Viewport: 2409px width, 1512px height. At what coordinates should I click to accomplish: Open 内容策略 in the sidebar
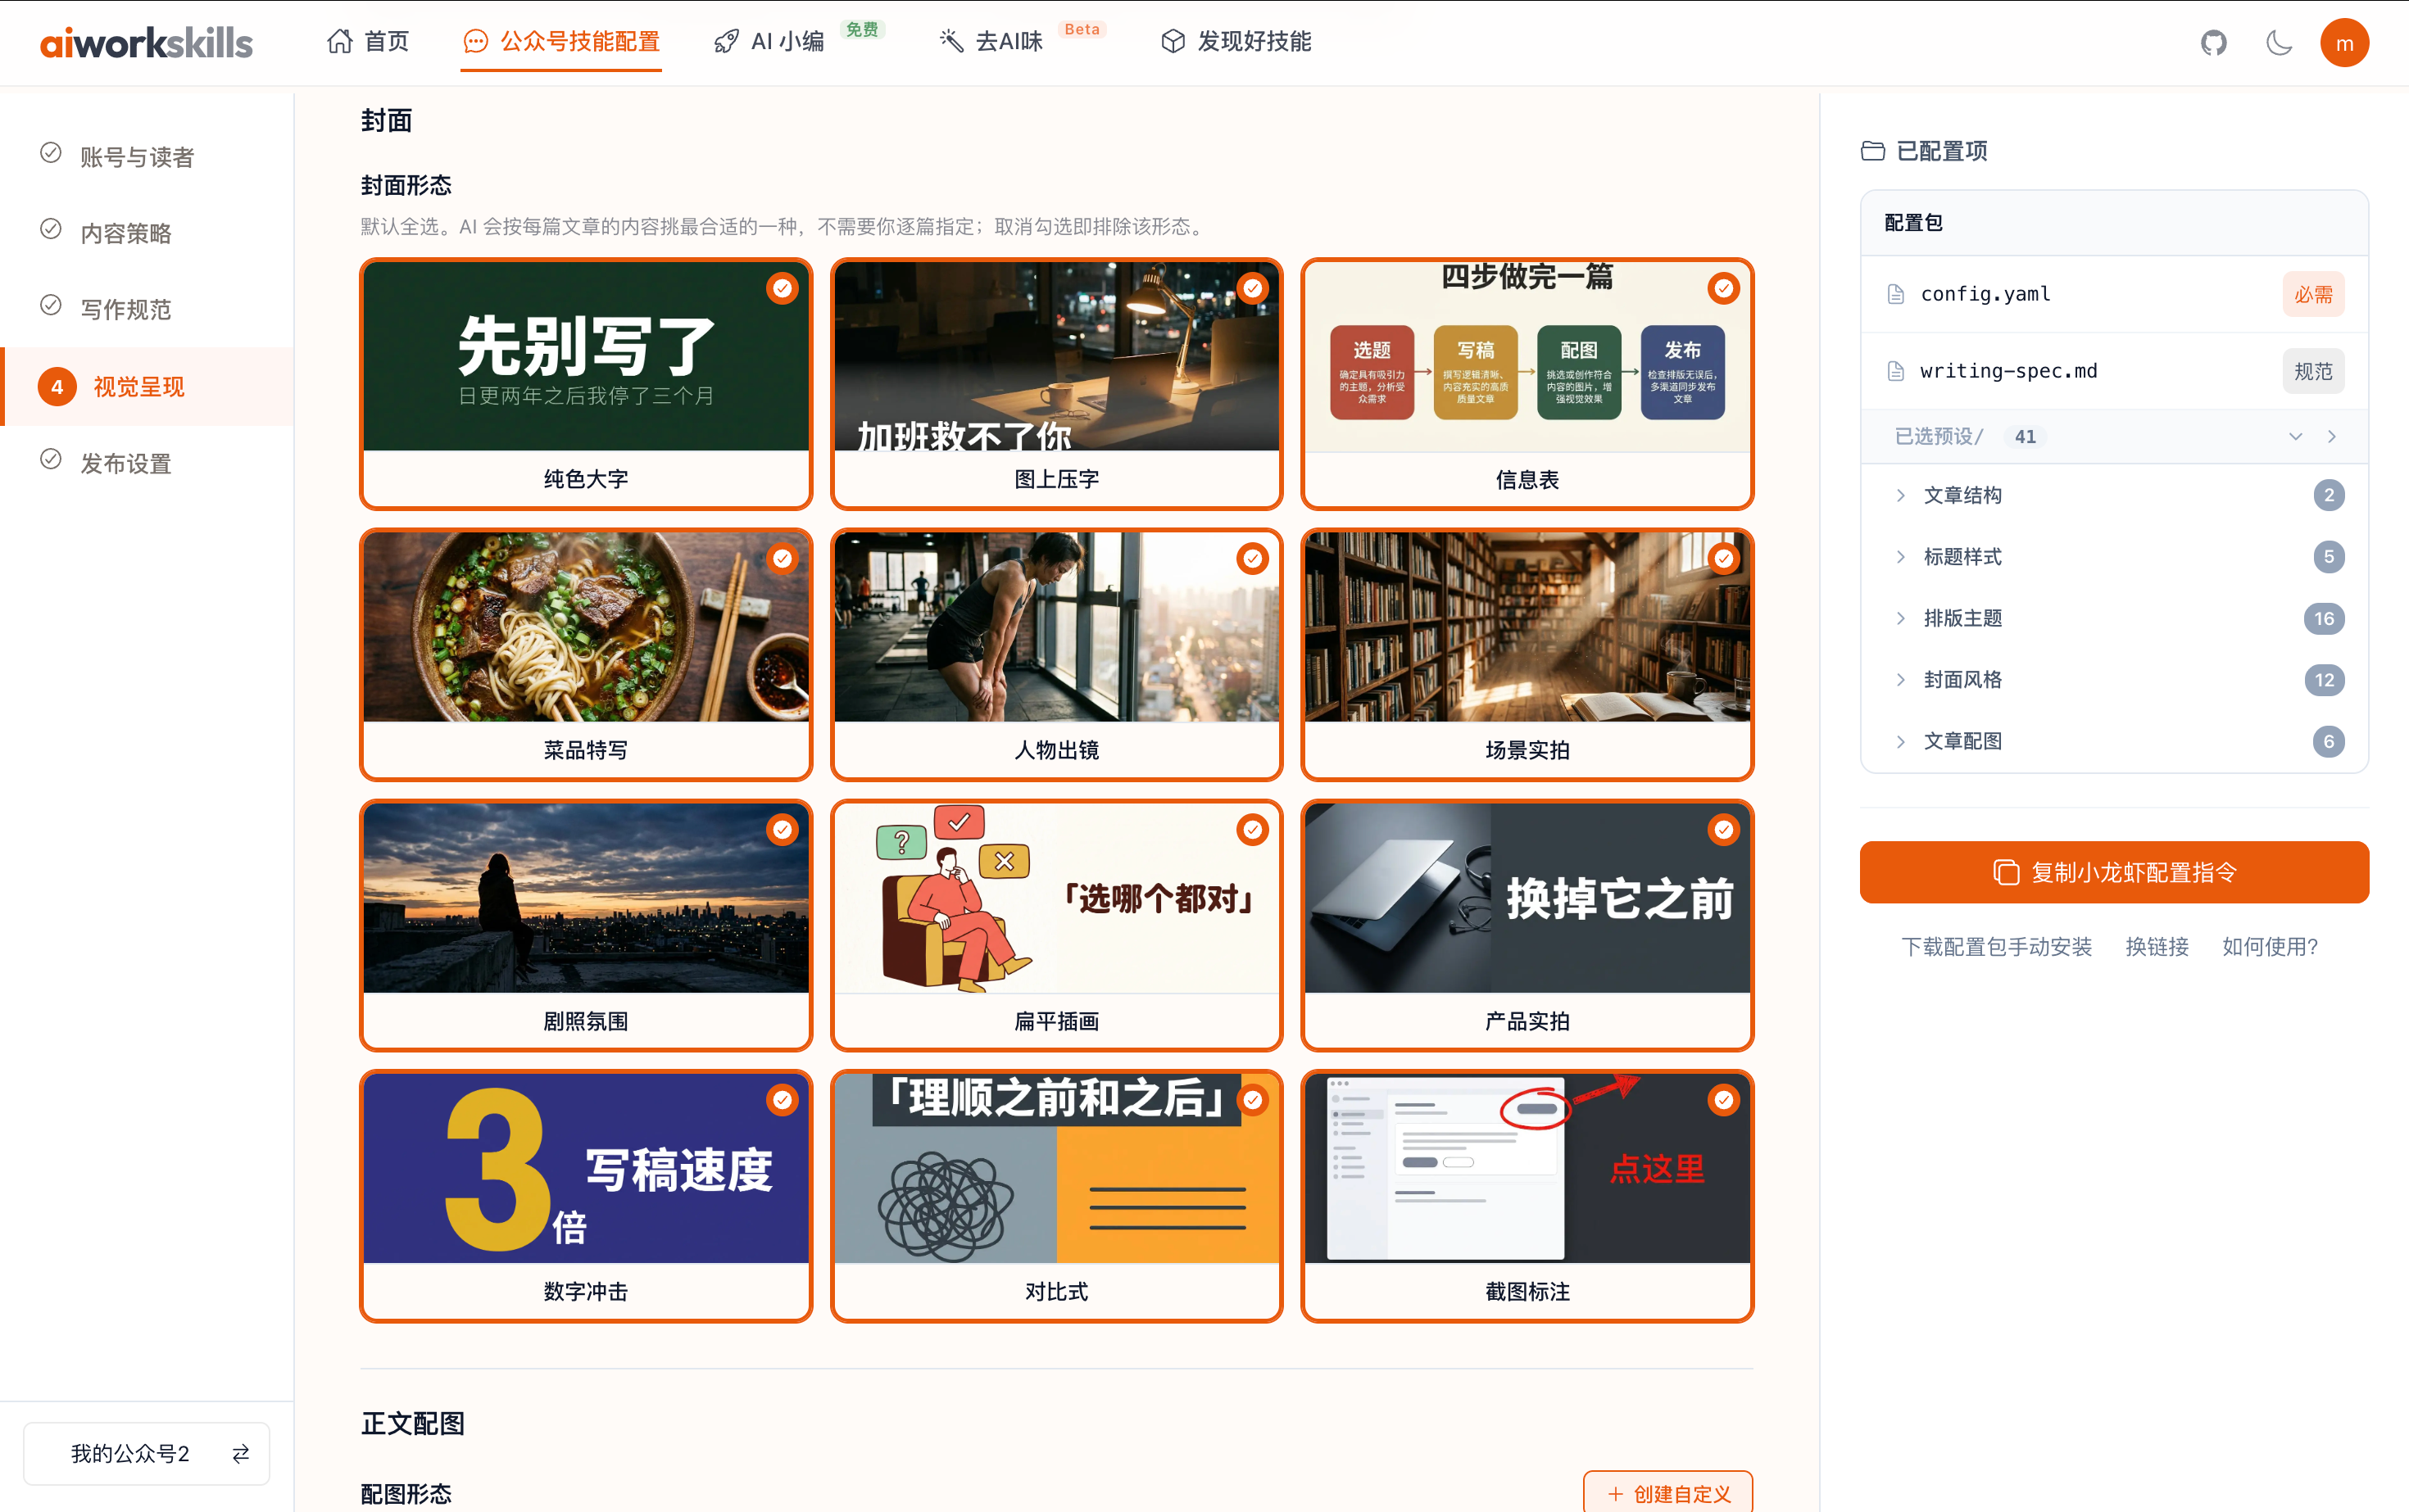pos(126,233)
